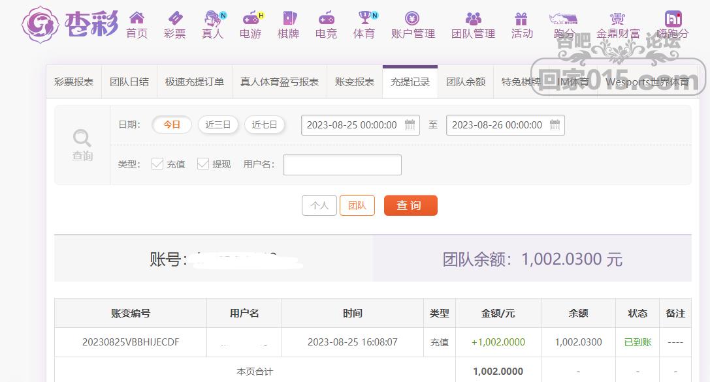Click the 用户名 input field
This screenshot has height=382, width=710.
[342, 164]
